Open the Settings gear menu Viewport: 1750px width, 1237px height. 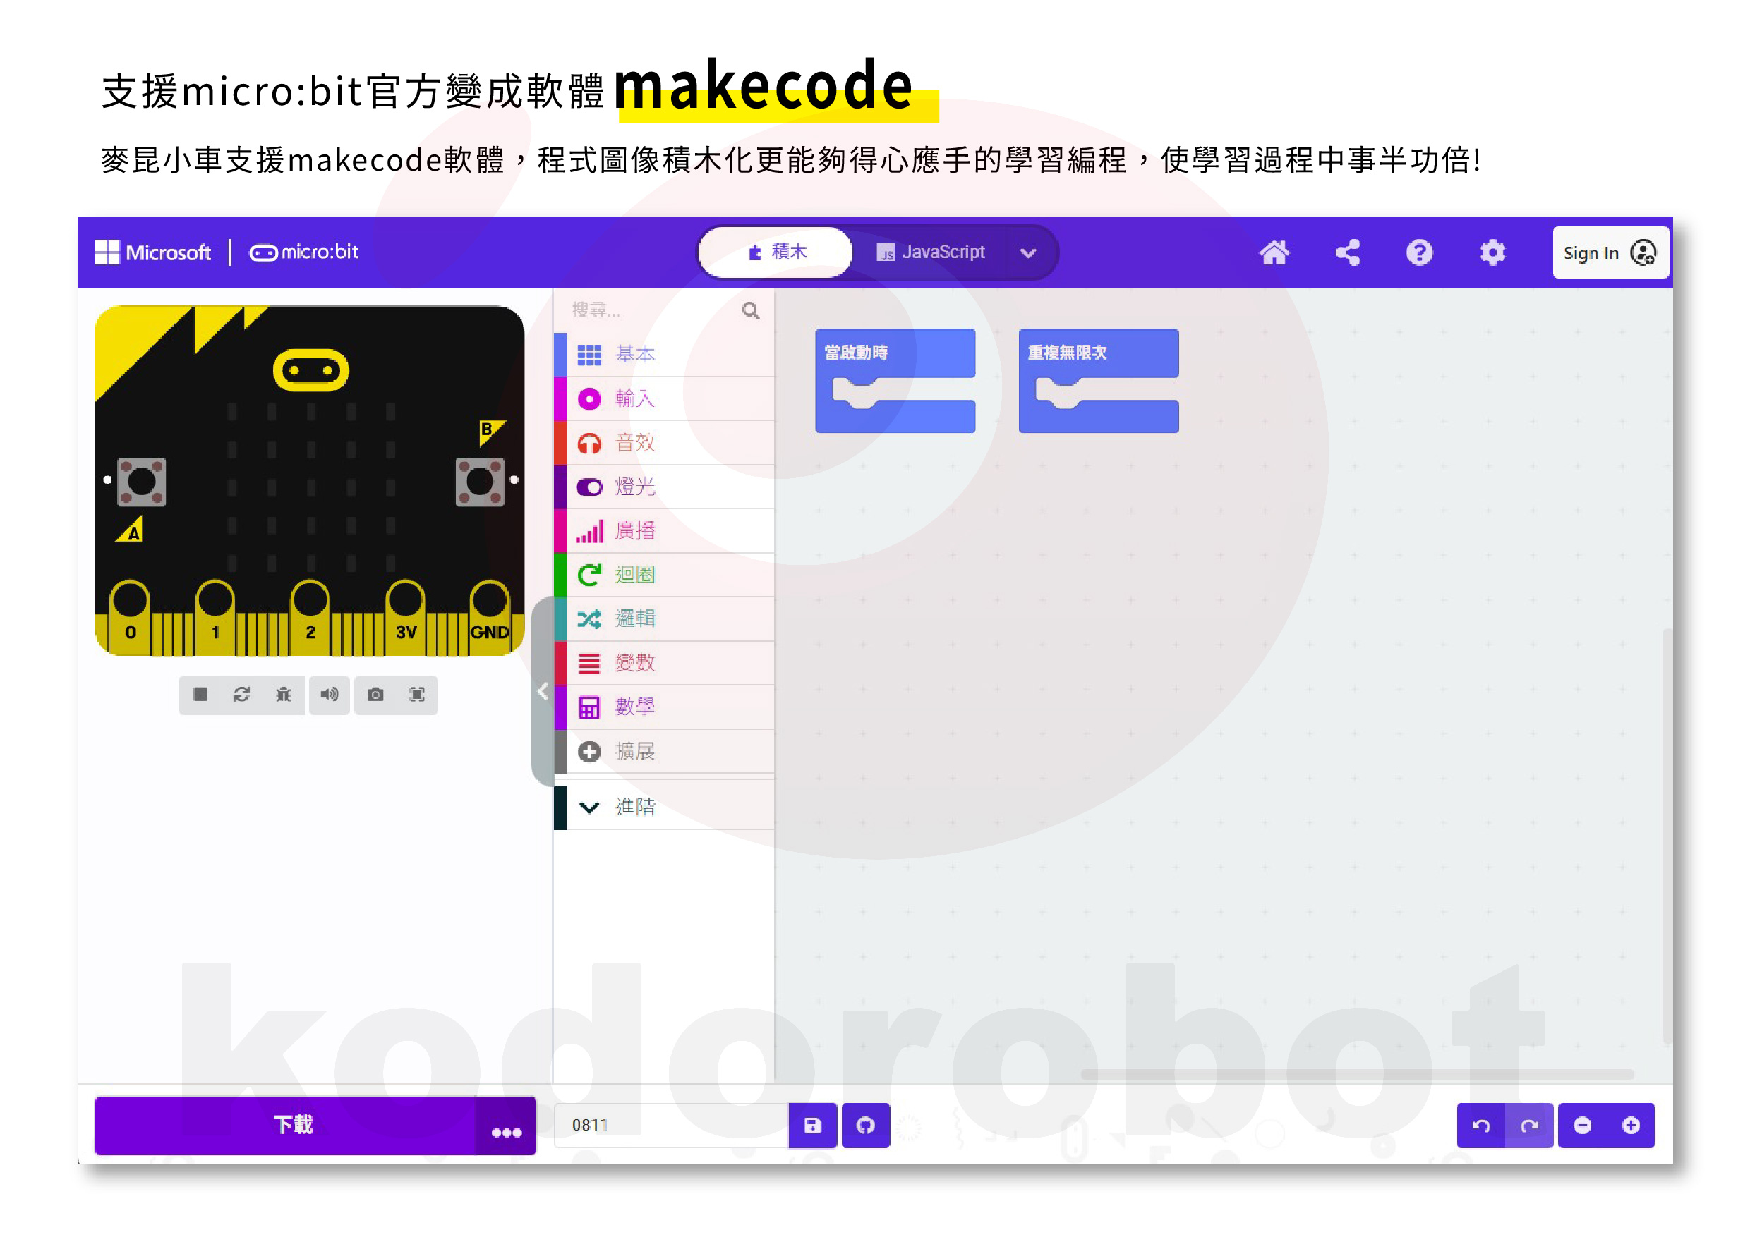(x=1492, y=252)
